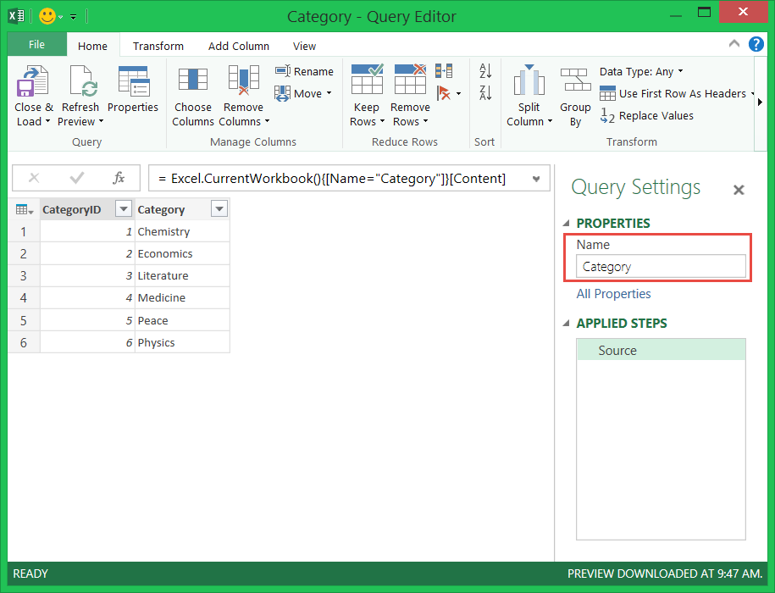Open the CategoryID column filter dropdown

click(124, 209)
